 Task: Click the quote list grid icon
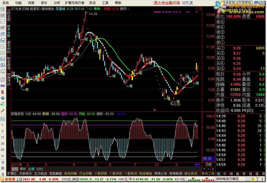click(x=3, y=16)
